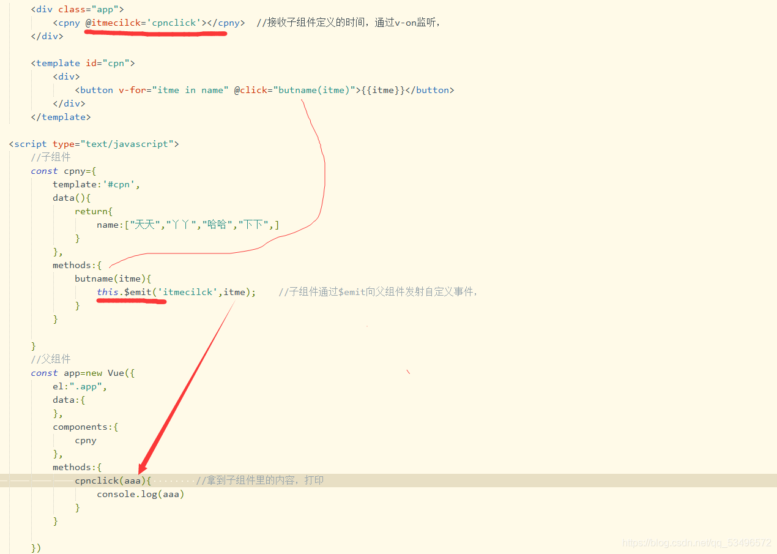
Task: Click the const cpny={ line
Action: tap(64, 171)
